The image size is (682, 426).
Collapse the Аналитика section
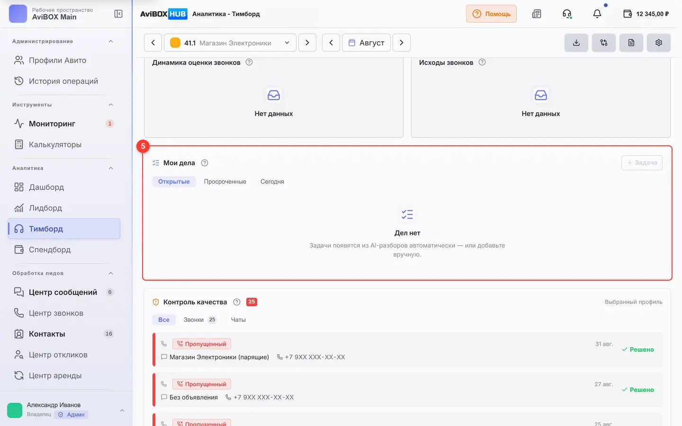(111, 168)
